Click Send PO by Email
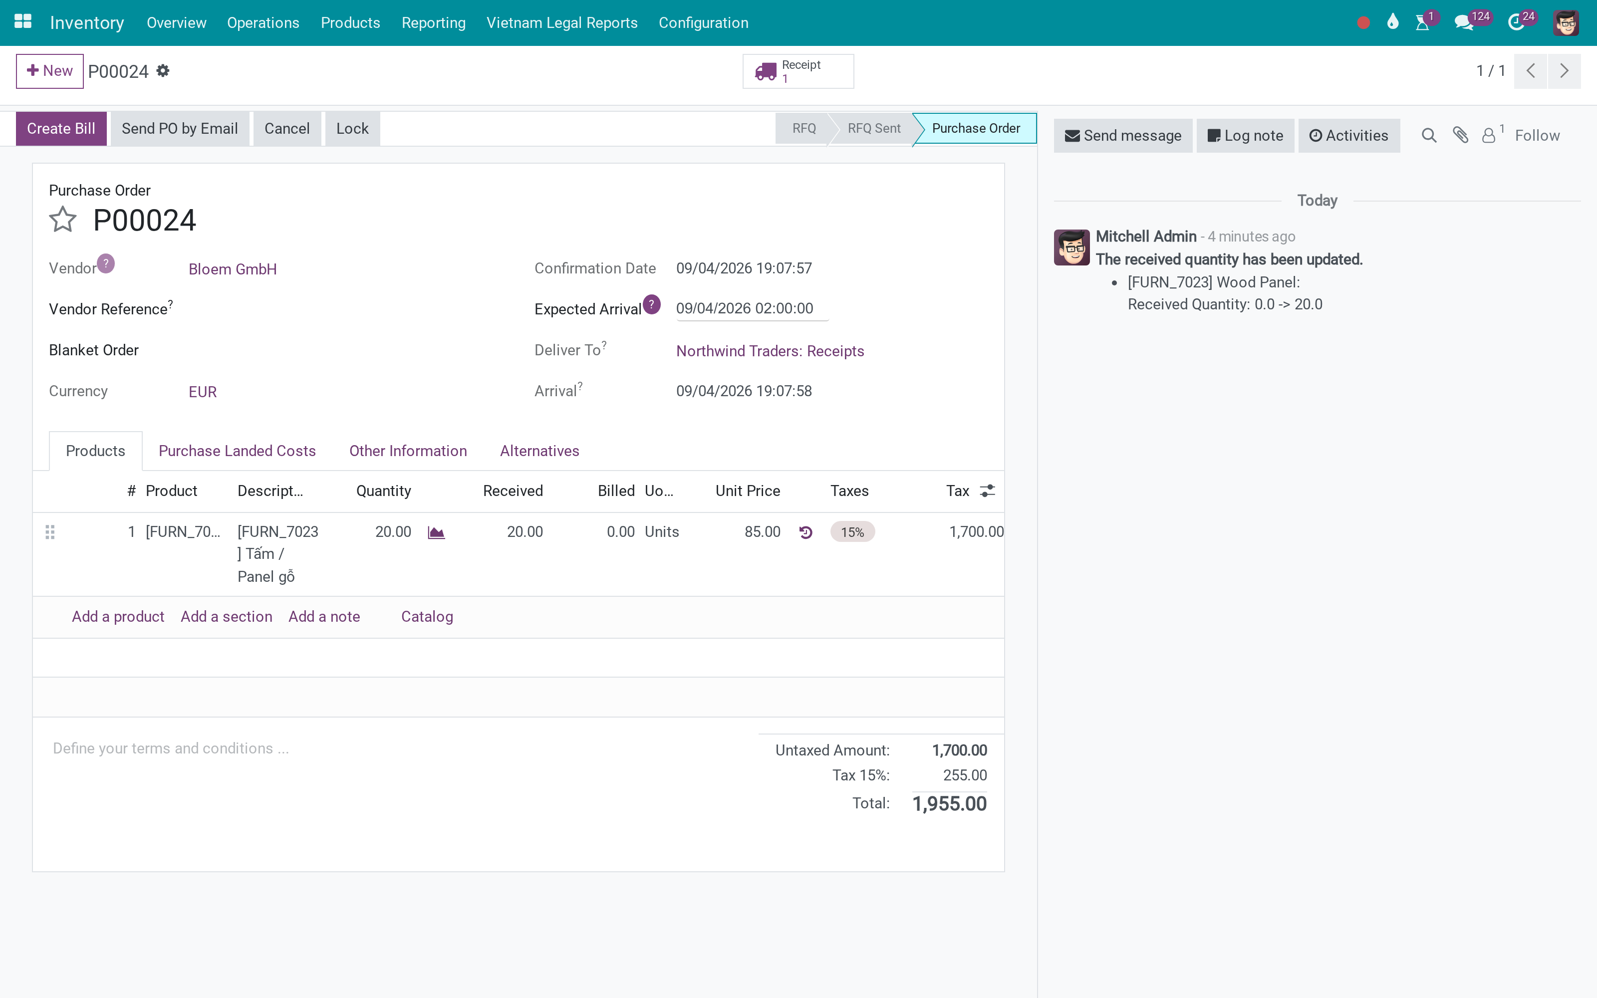 [180, 129]
